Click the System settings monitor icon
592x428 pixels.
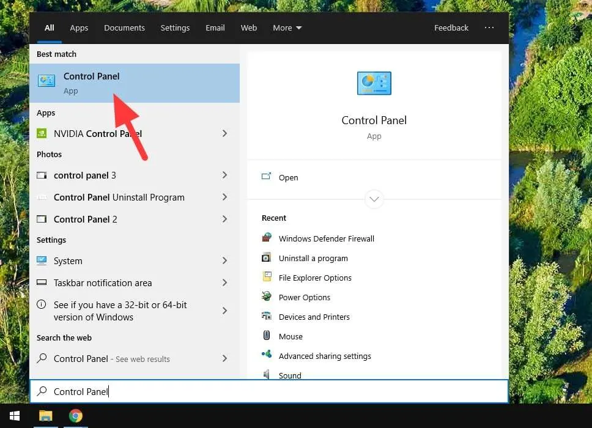[x=42, y=260]
